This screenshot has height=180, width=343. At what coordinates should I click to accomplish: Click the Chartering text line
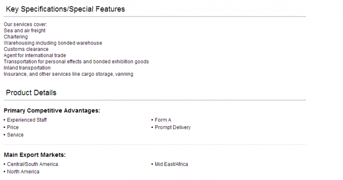(16, 37)
